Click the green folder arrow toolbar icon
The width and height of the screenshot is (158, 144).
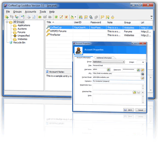(72, 17)
